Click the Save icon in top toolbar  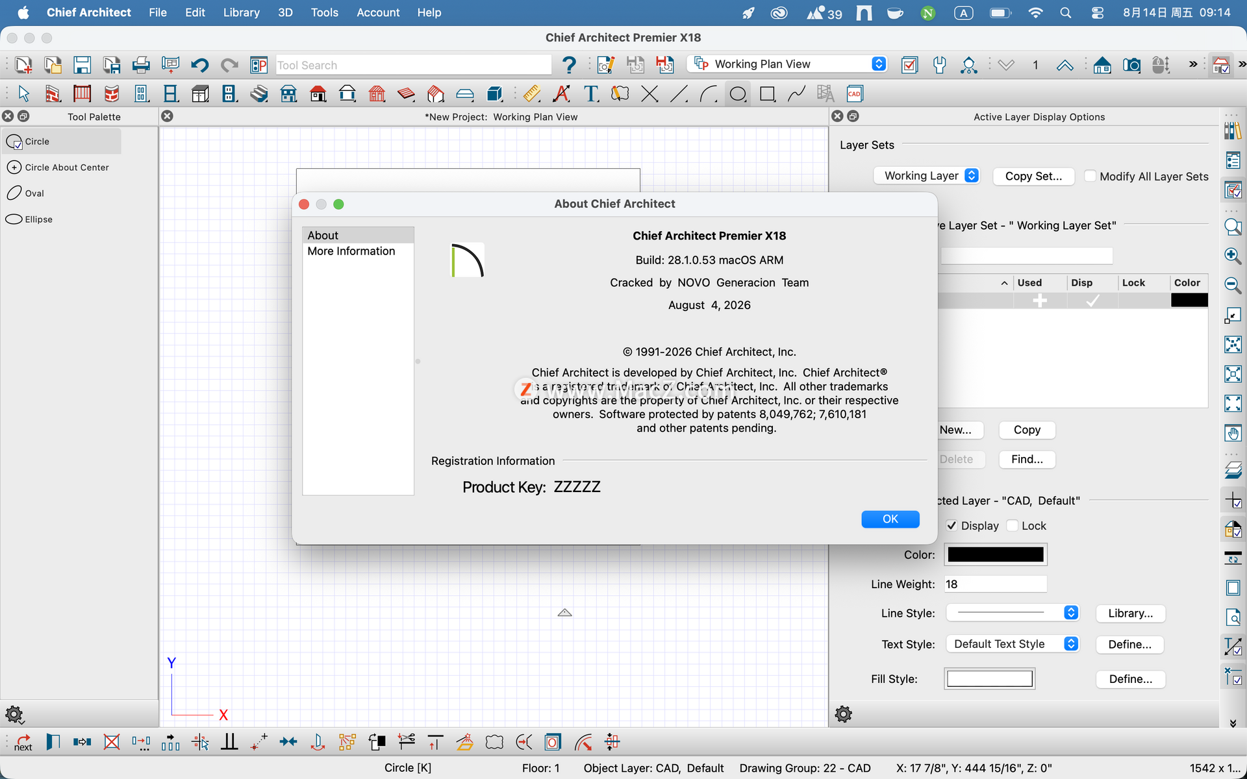click(82, 65)
